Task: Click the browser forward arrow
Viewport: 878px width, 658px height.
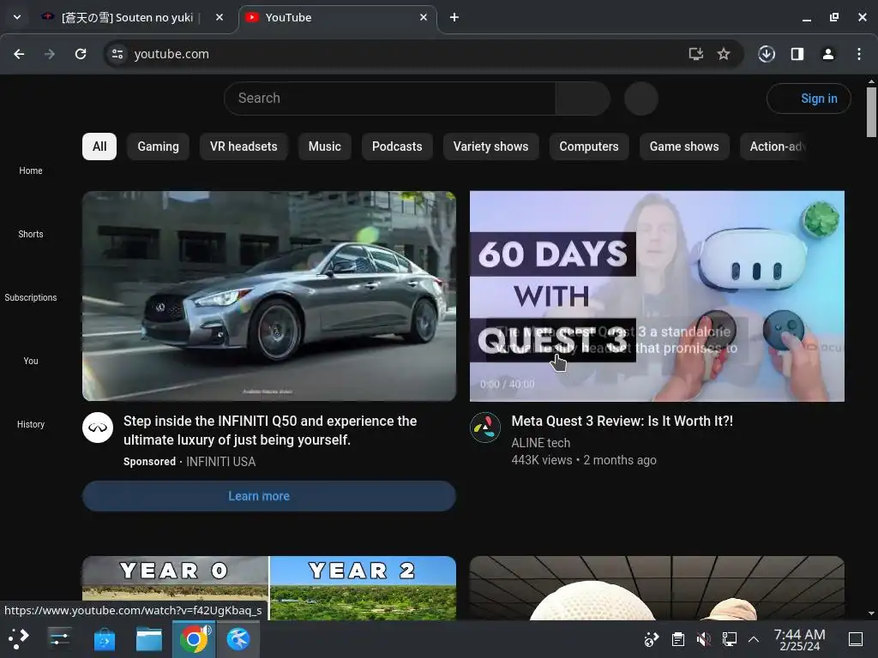Action: (50, 54)
